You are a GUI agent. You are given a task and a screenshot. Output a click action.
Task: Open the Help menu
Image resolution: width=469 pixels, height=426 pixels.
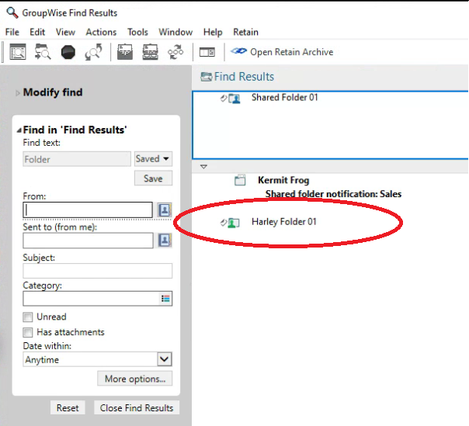[213, 32]
